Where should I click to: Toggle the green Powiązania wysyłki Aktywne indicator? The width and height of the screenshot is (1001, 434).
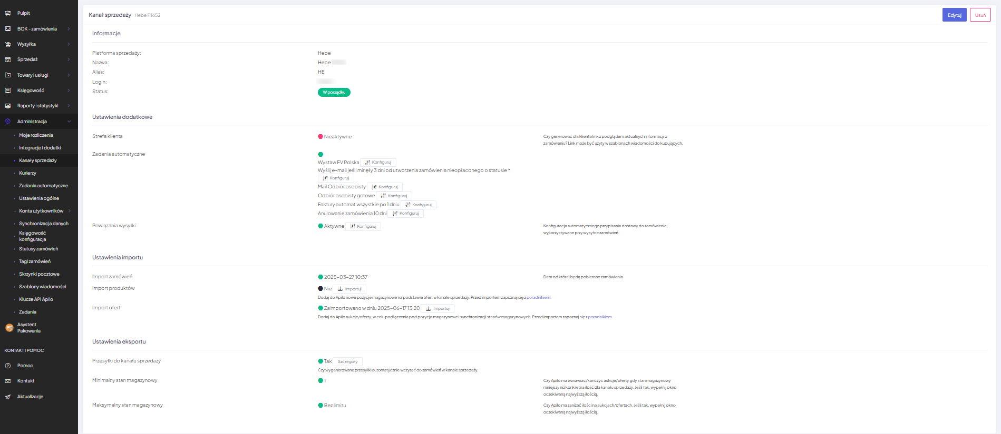click(320, 226)
